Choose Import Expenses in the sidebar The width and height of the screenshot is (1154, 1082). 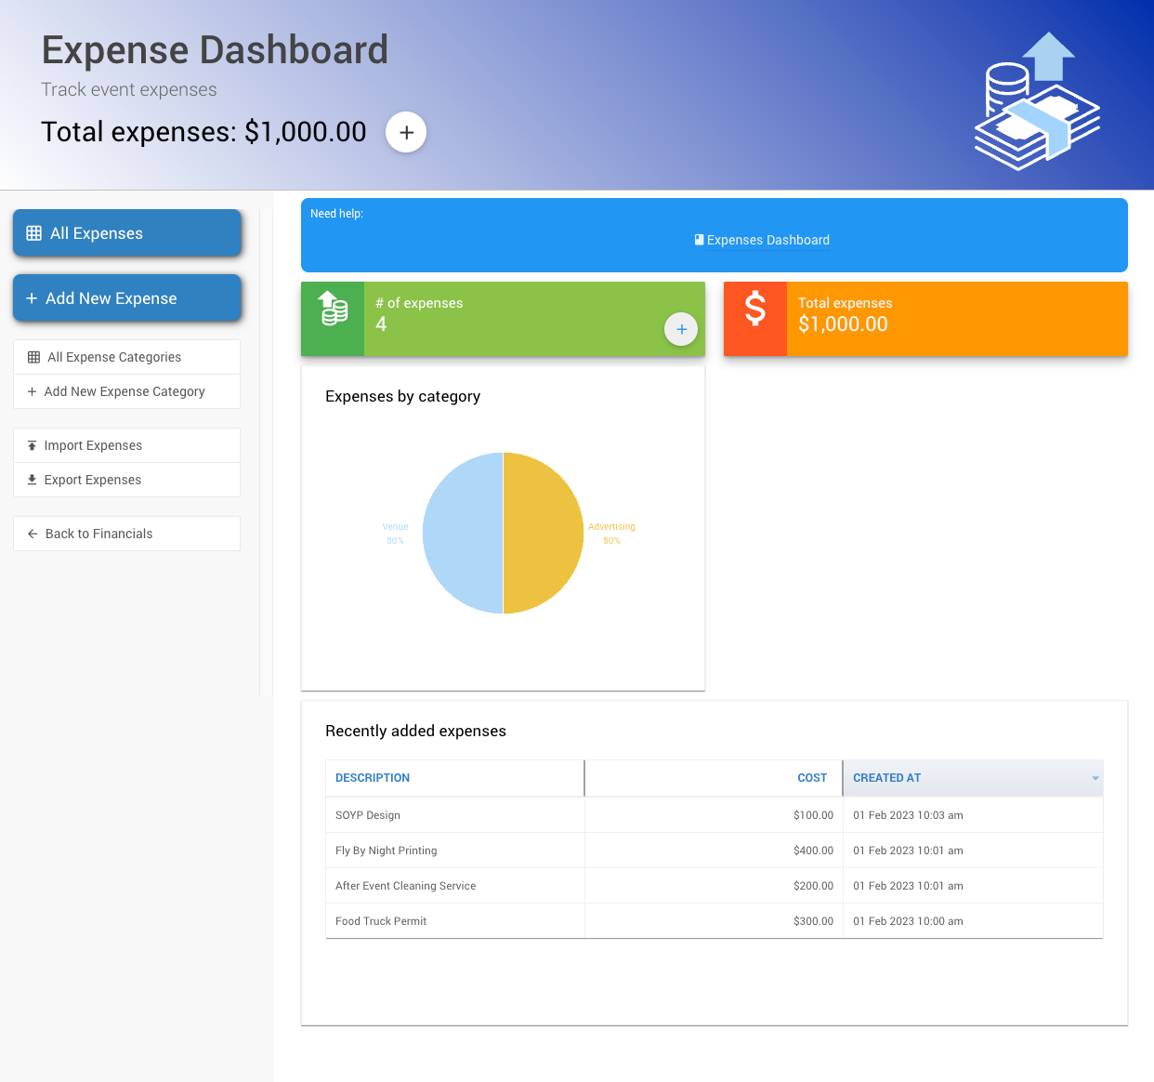coord(93,445)
